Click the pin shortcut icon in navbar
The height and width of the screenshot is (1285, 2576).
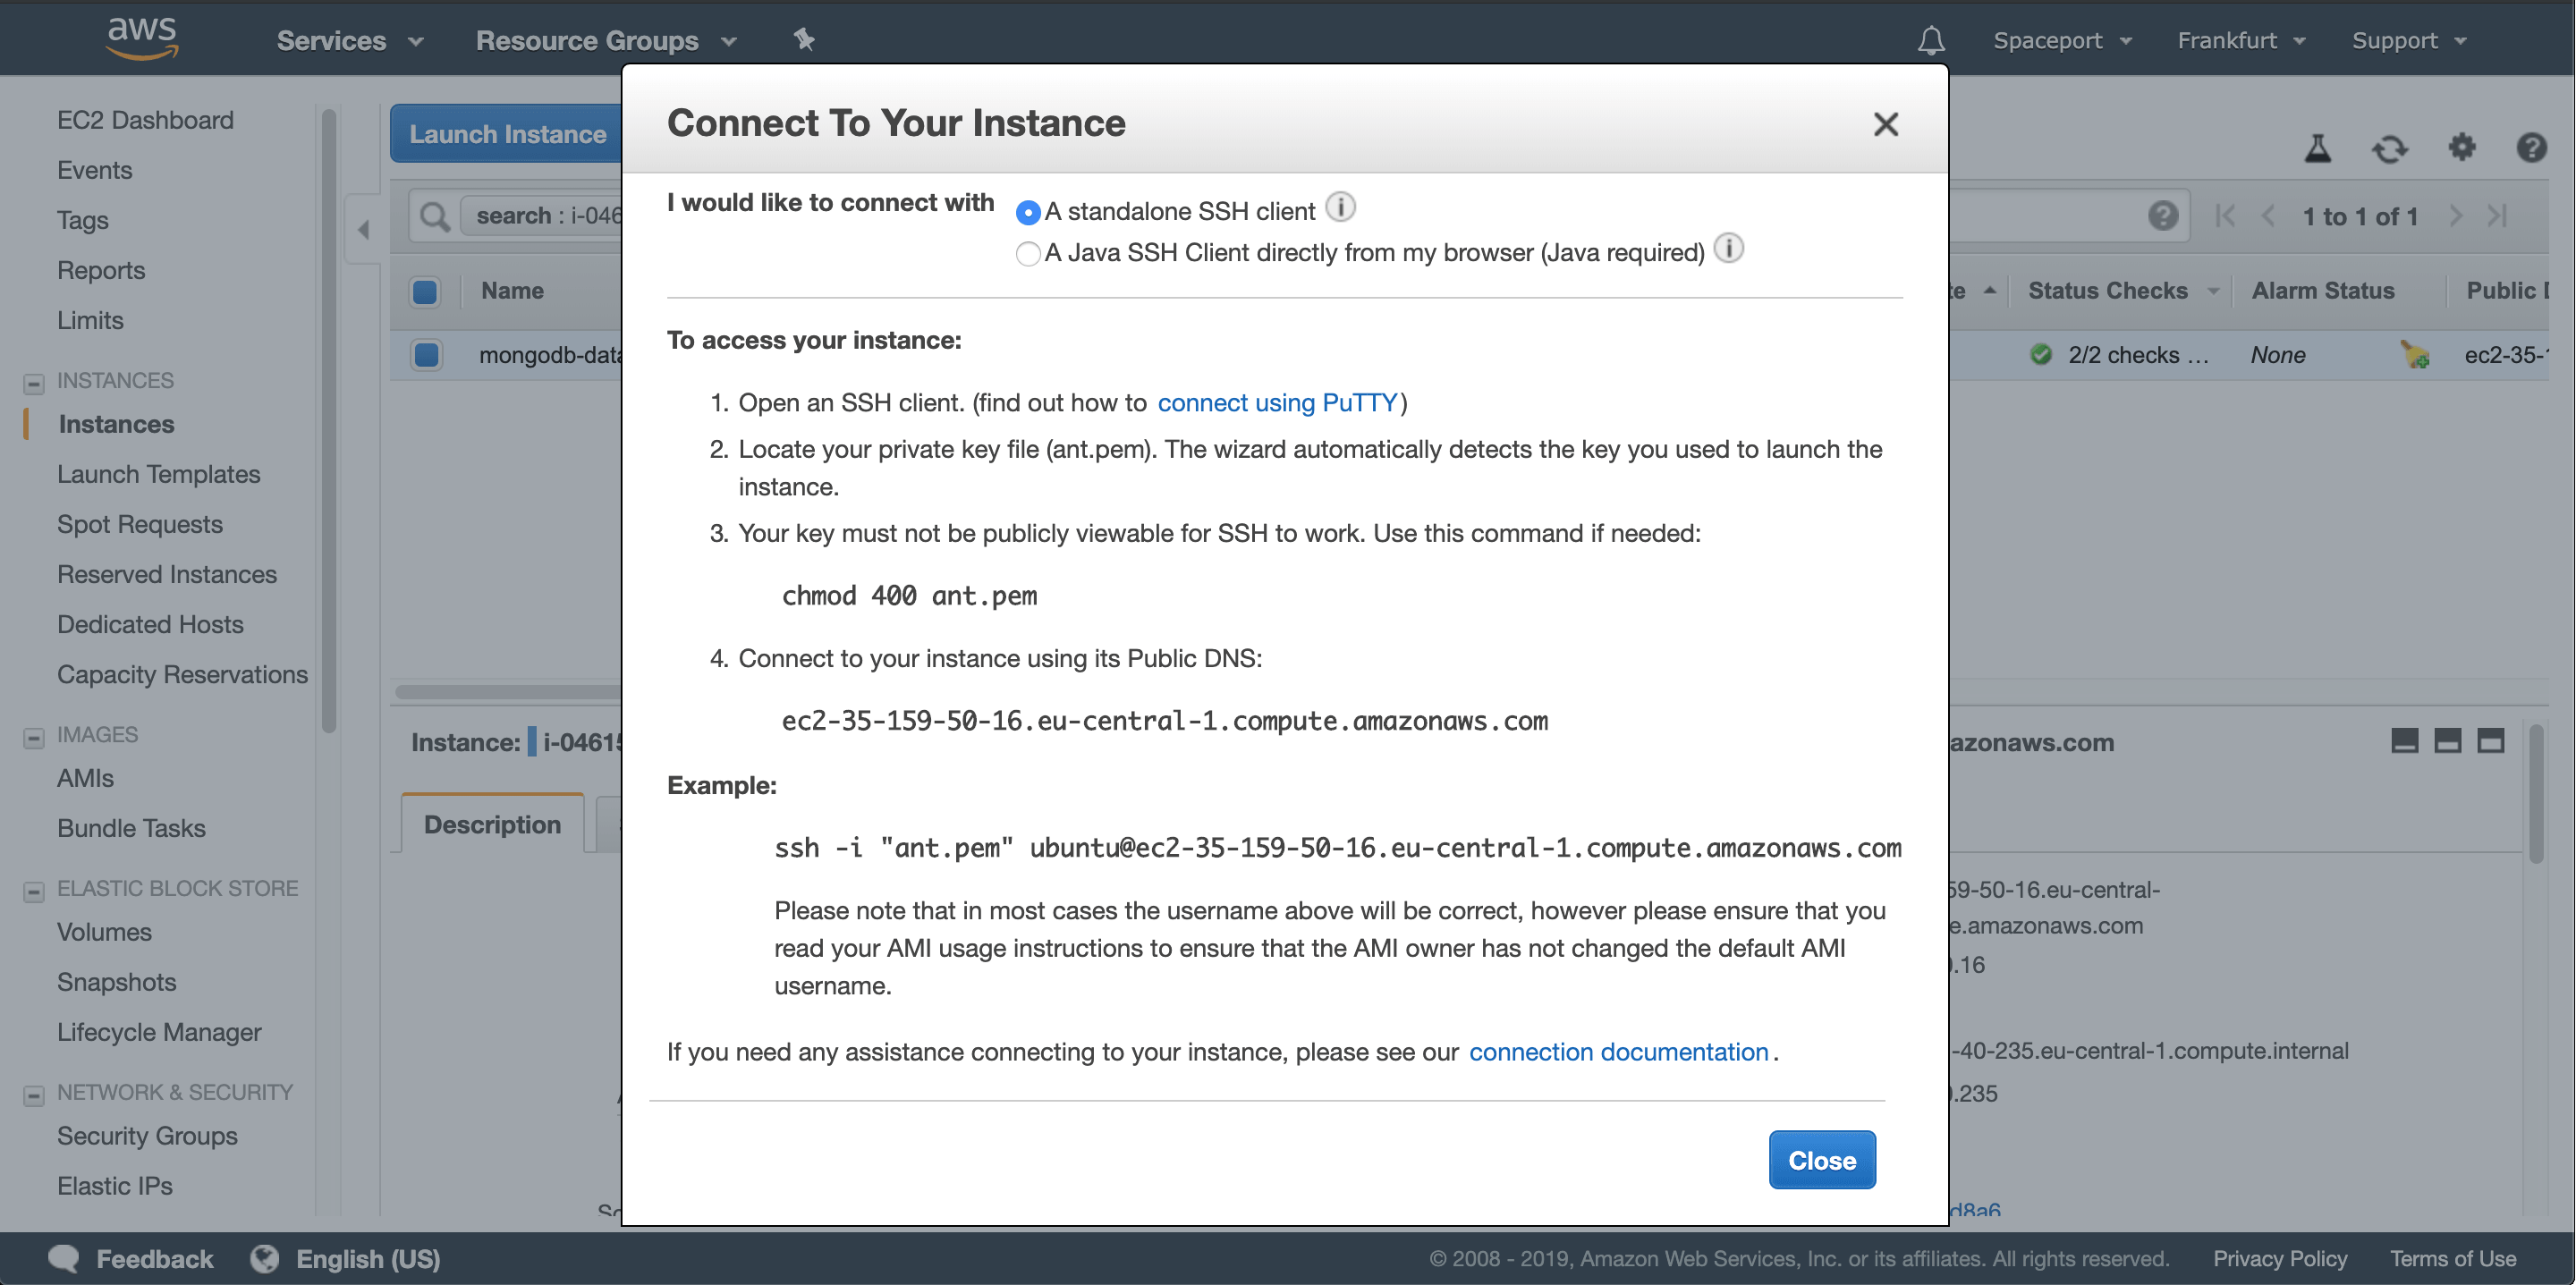tap(804, 40)
